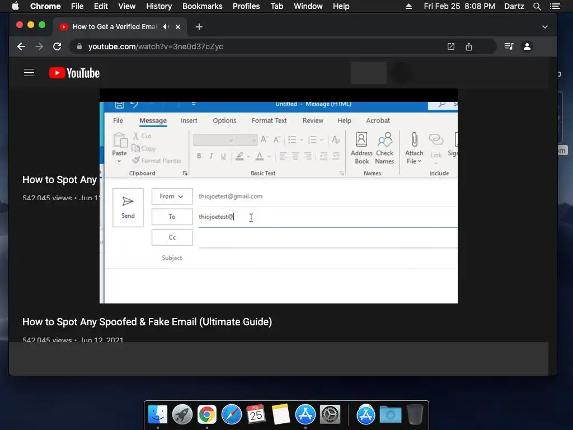
Task: Click the bullets list icon
Action: point(292,139)
